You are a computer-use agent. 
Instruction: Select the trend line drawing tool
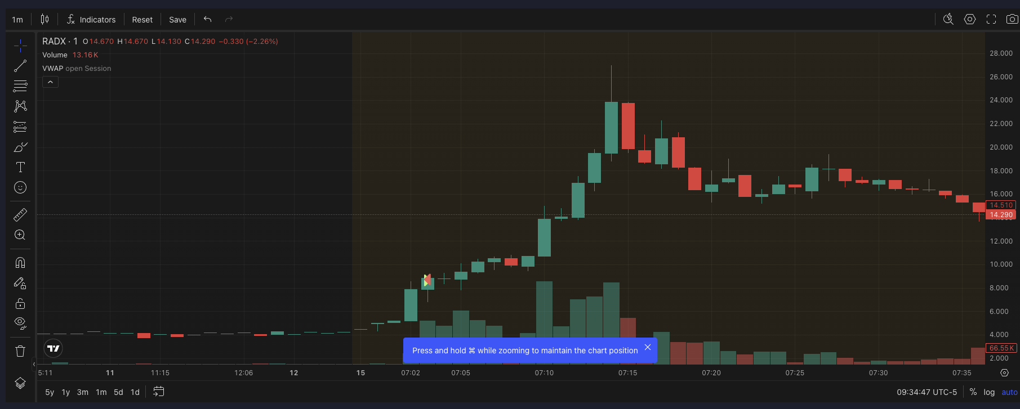point(20,66)
